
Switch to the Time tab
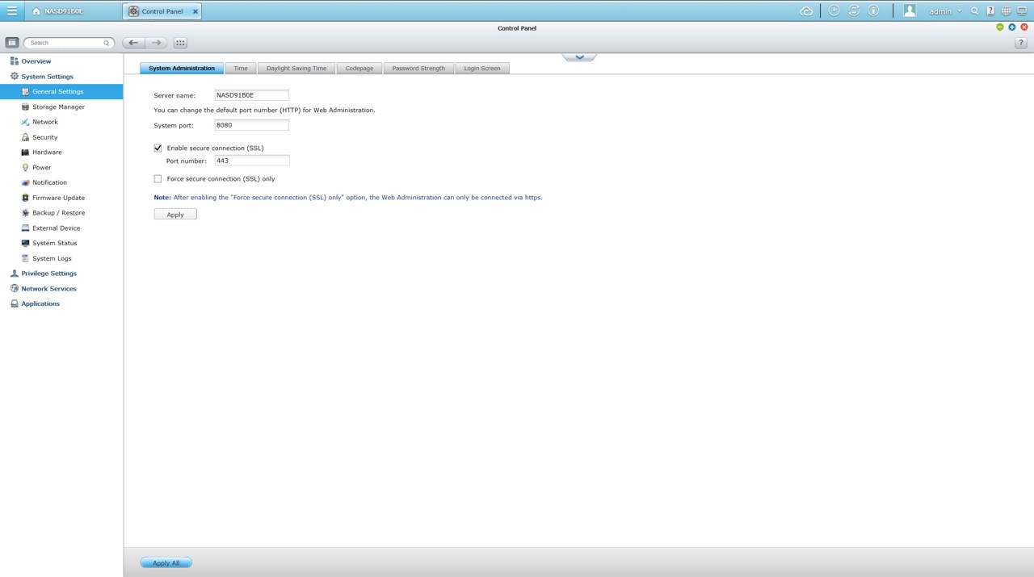pos(241,68)
